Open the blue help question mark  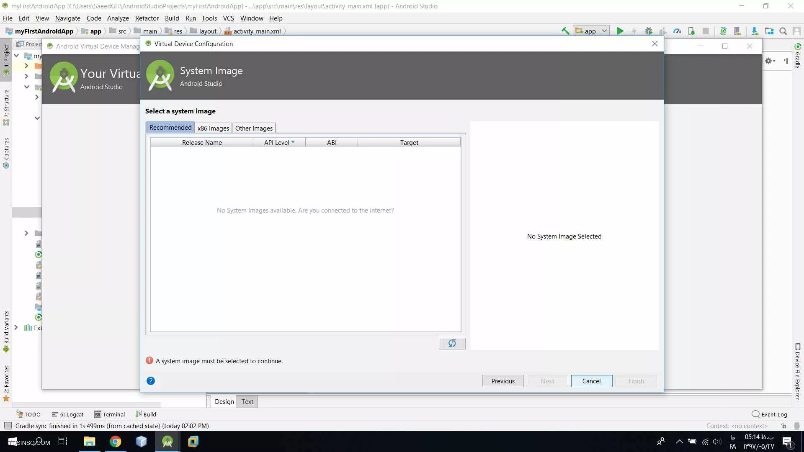pyautogui.click(x=151, y=381)
